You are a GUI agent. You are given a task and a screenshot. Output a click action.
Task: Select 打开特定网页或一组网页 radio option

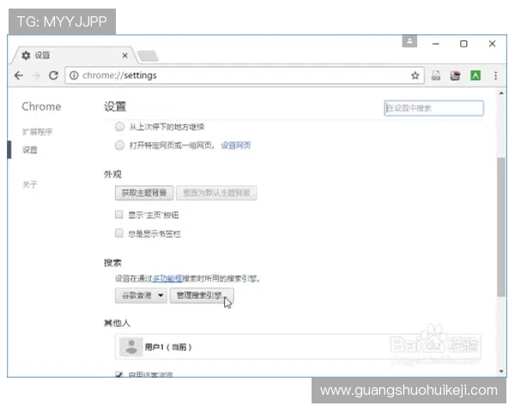pos(119,145)
